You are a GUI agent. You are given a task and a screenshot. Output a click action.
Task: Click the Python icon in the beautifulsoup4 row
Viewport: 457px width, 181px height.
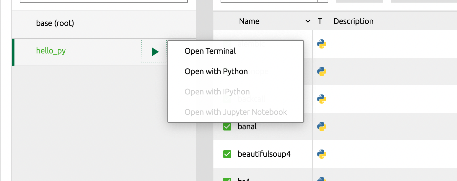point(322,154)
